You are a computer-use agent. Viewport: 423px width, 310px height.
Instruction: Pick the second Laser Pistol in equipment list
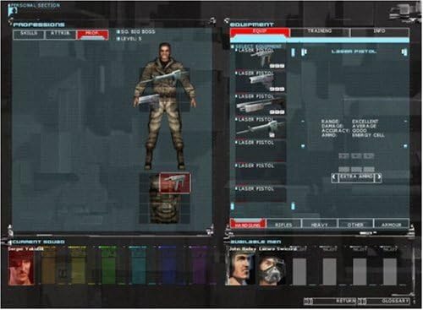pyautogui.click(x=261, y=82)
